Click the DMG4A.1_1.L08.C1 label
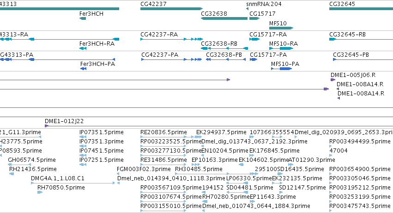The width and height of the screenshot is (393, 213). point(58,178)
